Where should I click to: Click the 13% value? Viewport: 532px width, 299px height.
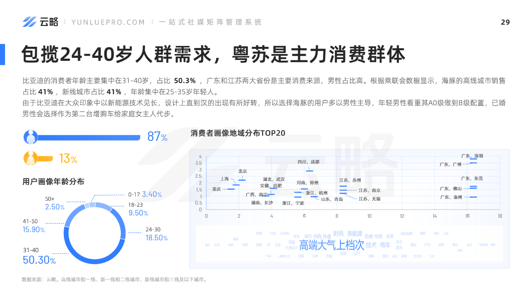(68, 159)
